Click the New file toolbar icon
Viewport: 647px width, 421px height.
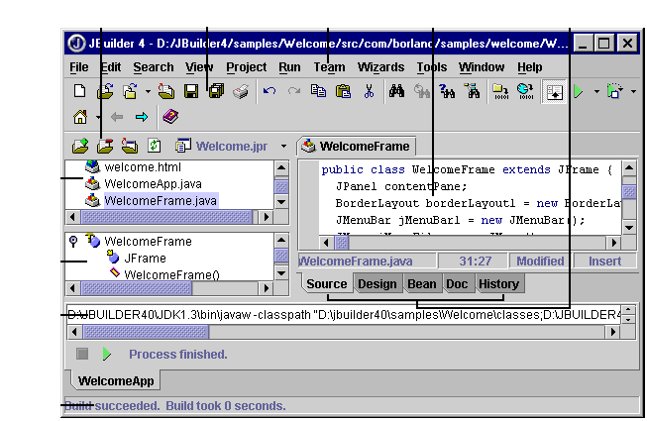79,91
